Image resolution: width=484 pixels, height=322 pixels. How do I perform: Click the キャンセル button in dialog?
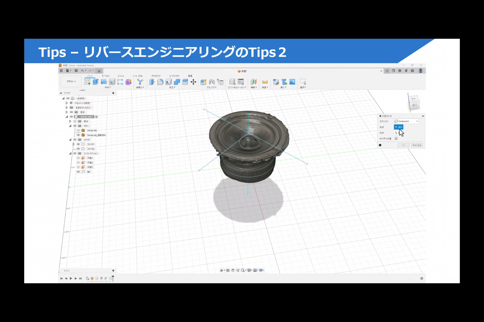click(x=417, y=145)
